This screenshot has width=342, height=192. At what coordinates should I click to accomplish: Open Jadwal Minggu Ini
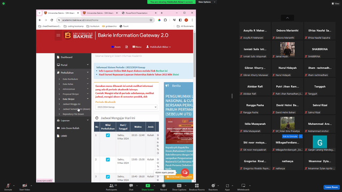72,104
